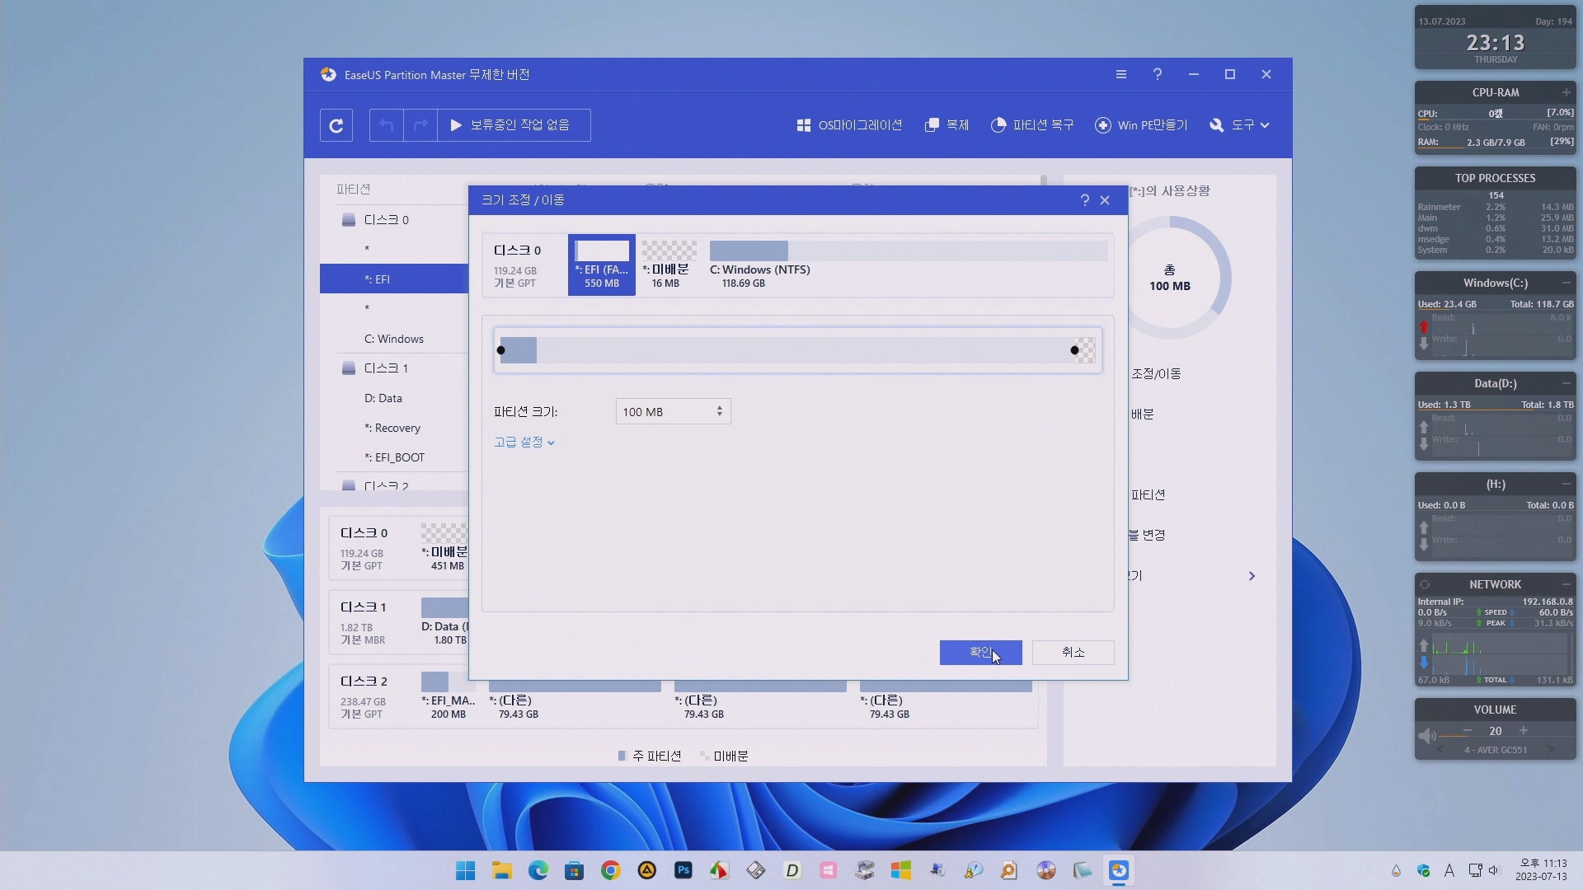Expand 고급 설정 advanced settings

524,443
